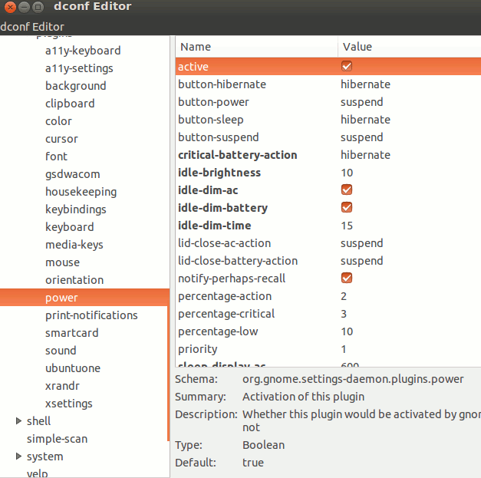Screen dimensions: 481x478
Task: Select print-notifications in the tree
Action: (x=91, y=315)
